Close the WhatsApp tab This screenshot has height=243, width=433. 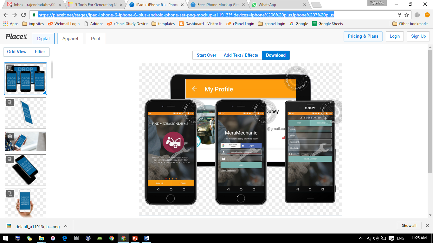tap(305, 5)
